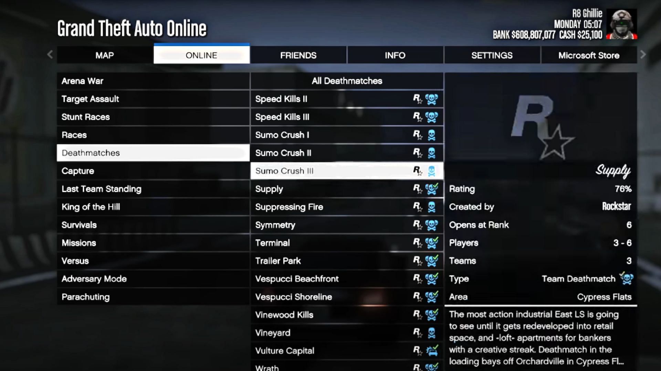Switch to the FRIENDS tab

point(298,55)
